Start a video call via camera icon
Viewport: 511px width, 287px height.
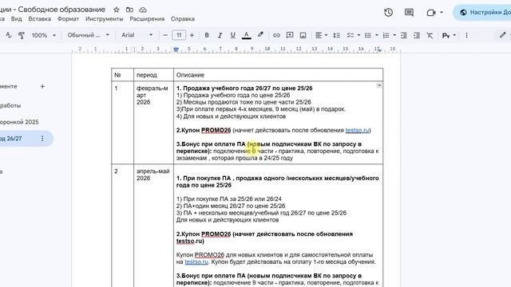click(x=431, y=13)
